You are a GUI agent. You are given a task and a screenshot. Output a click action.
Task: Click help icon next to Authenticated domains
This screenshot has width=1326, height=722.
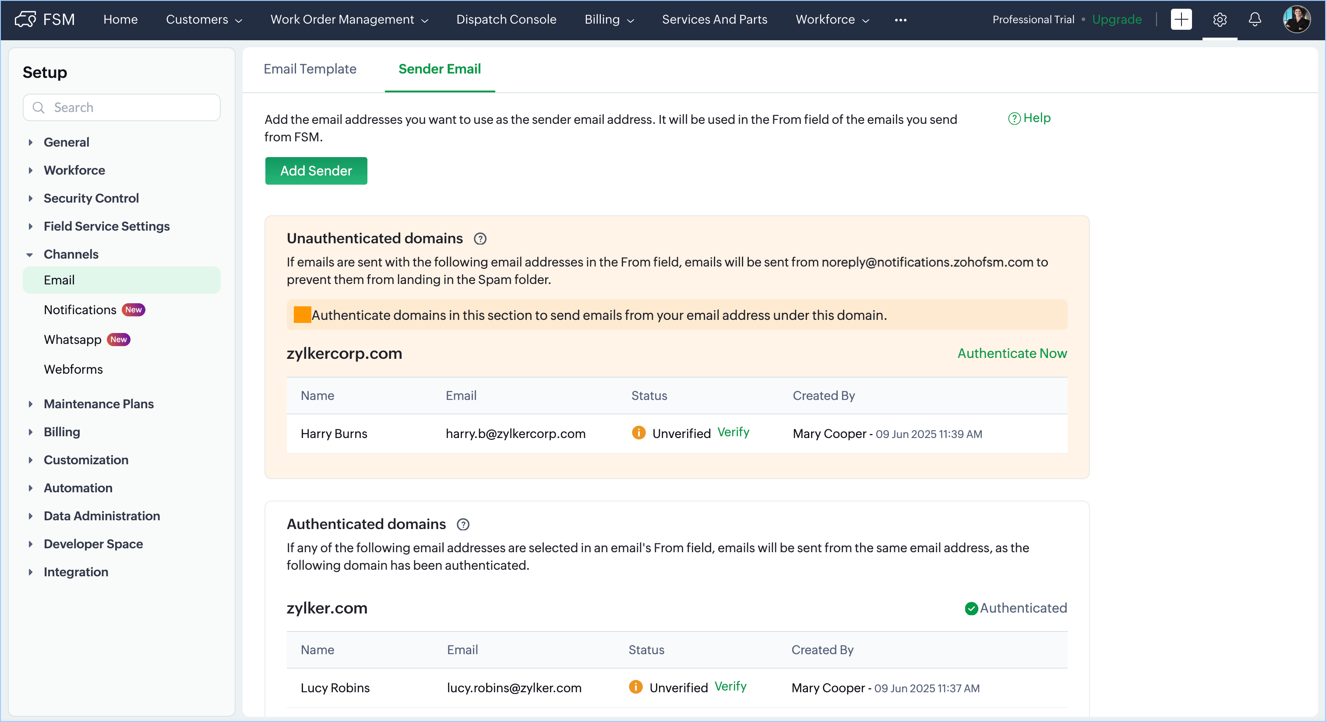tap(463, 524)
